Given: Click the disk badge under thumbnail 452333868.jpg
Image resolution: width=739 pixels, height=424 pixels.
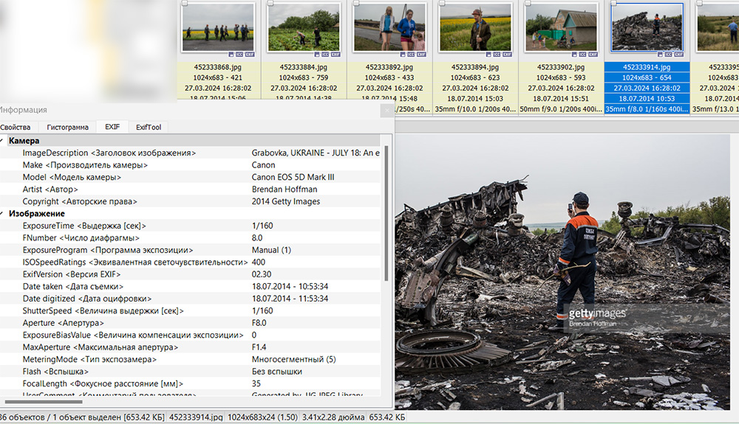Looking at the screenshot, I should [231, 55].
